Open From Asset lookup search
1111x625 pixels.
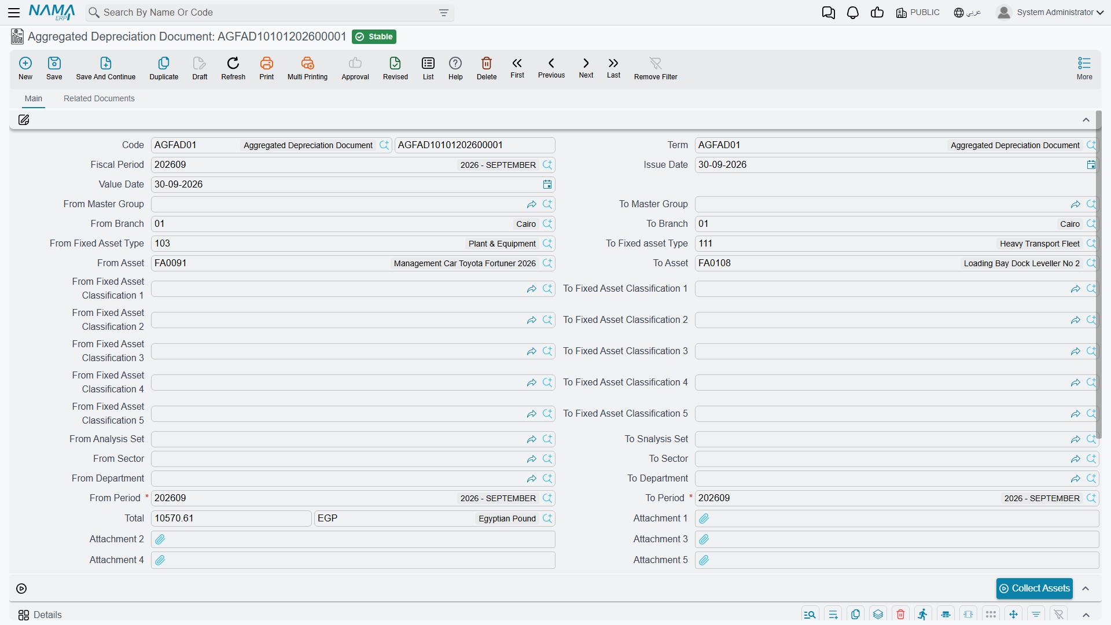(x=547, y=263)
